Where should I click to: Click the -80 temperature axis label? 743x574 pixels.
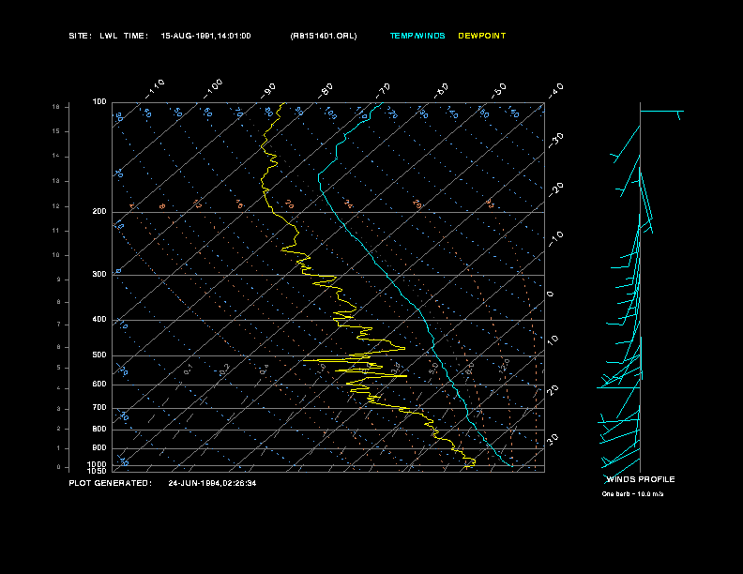[326, 90]
